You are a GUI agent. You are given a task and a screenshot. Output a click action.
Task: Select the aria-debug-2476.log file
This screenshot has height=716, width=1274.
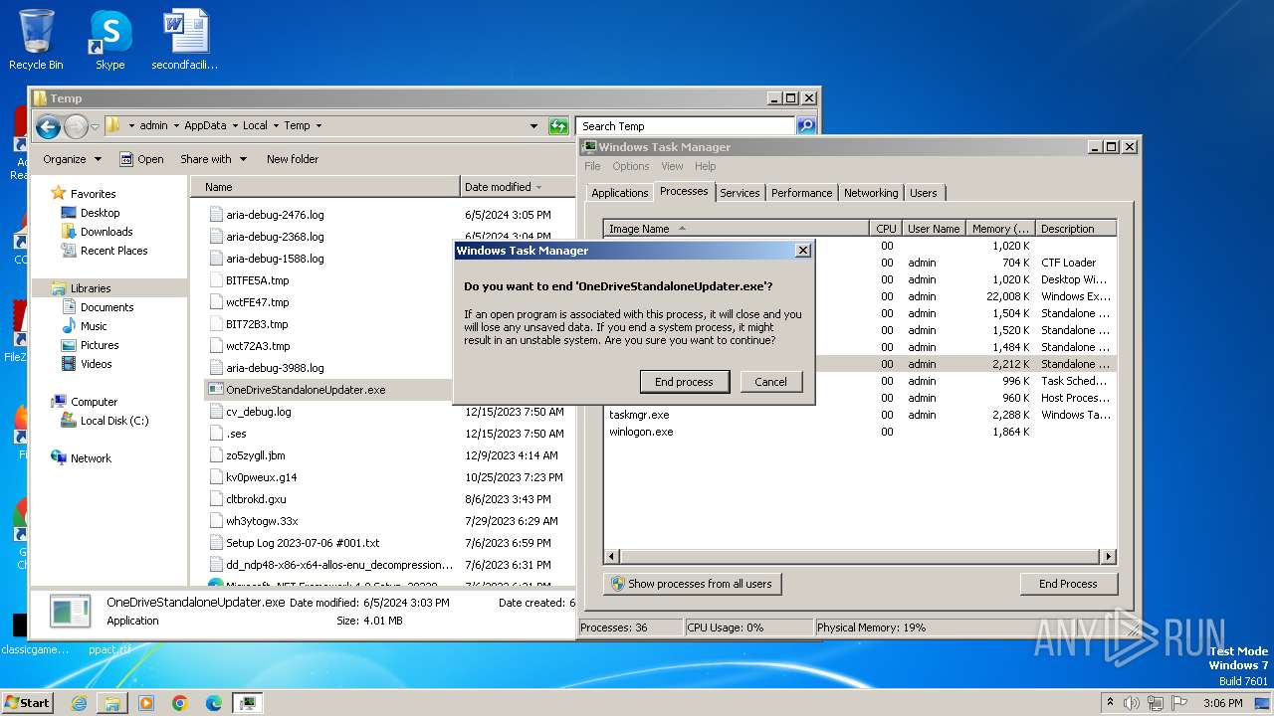pos(275,215)
